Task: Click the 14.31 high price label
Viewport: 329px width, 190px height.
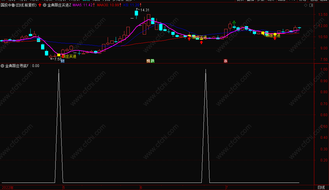Action: (145, 10)
